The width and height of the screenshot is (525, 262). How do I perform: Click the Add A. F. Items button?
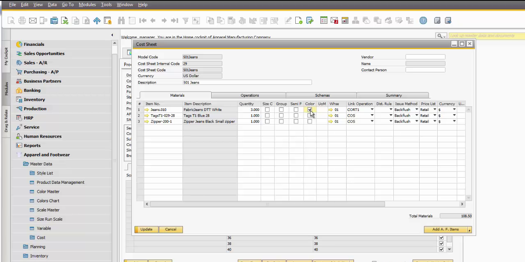pyautogui.click(x=445, y=229)
